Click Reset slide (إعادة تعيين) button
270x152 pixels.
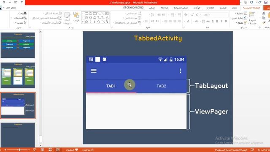click(x=240, y=18)
